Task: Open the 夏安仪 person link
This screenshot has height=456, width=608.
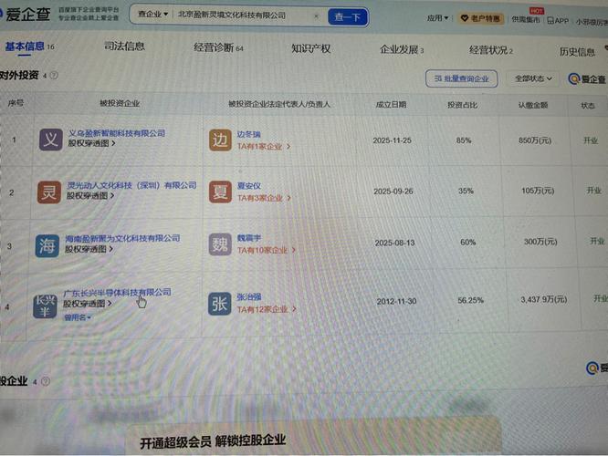Action: click(248, 186)
